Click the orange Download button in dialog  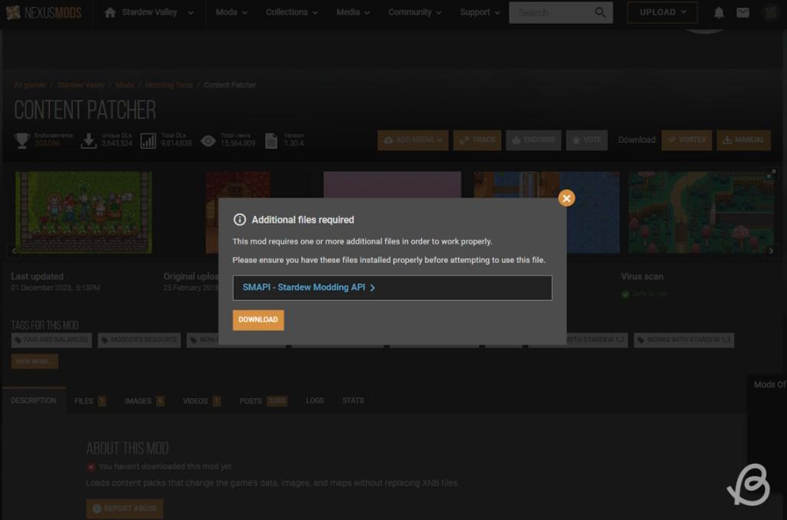258,320
